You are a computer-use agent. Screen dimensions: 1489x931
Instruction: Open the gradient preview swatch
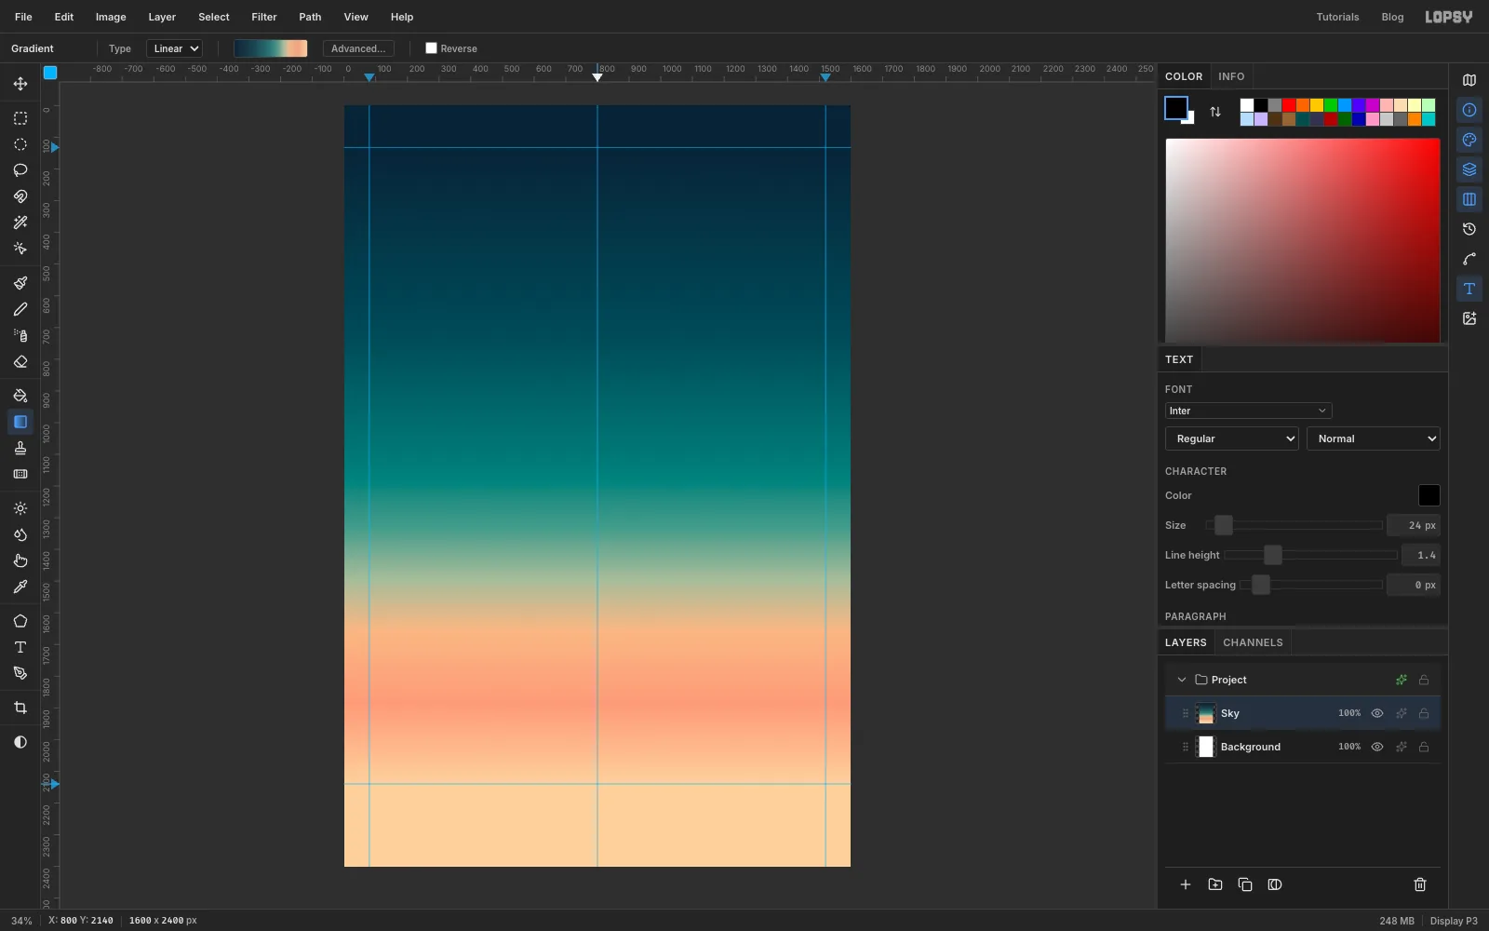[270, 48]
